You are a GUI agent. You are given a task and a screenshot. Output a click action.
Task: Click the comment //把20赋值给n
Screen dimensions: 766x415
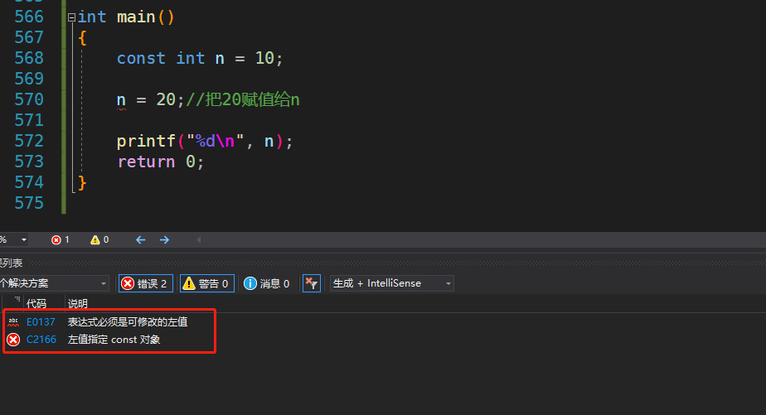(x=243, y=99)
